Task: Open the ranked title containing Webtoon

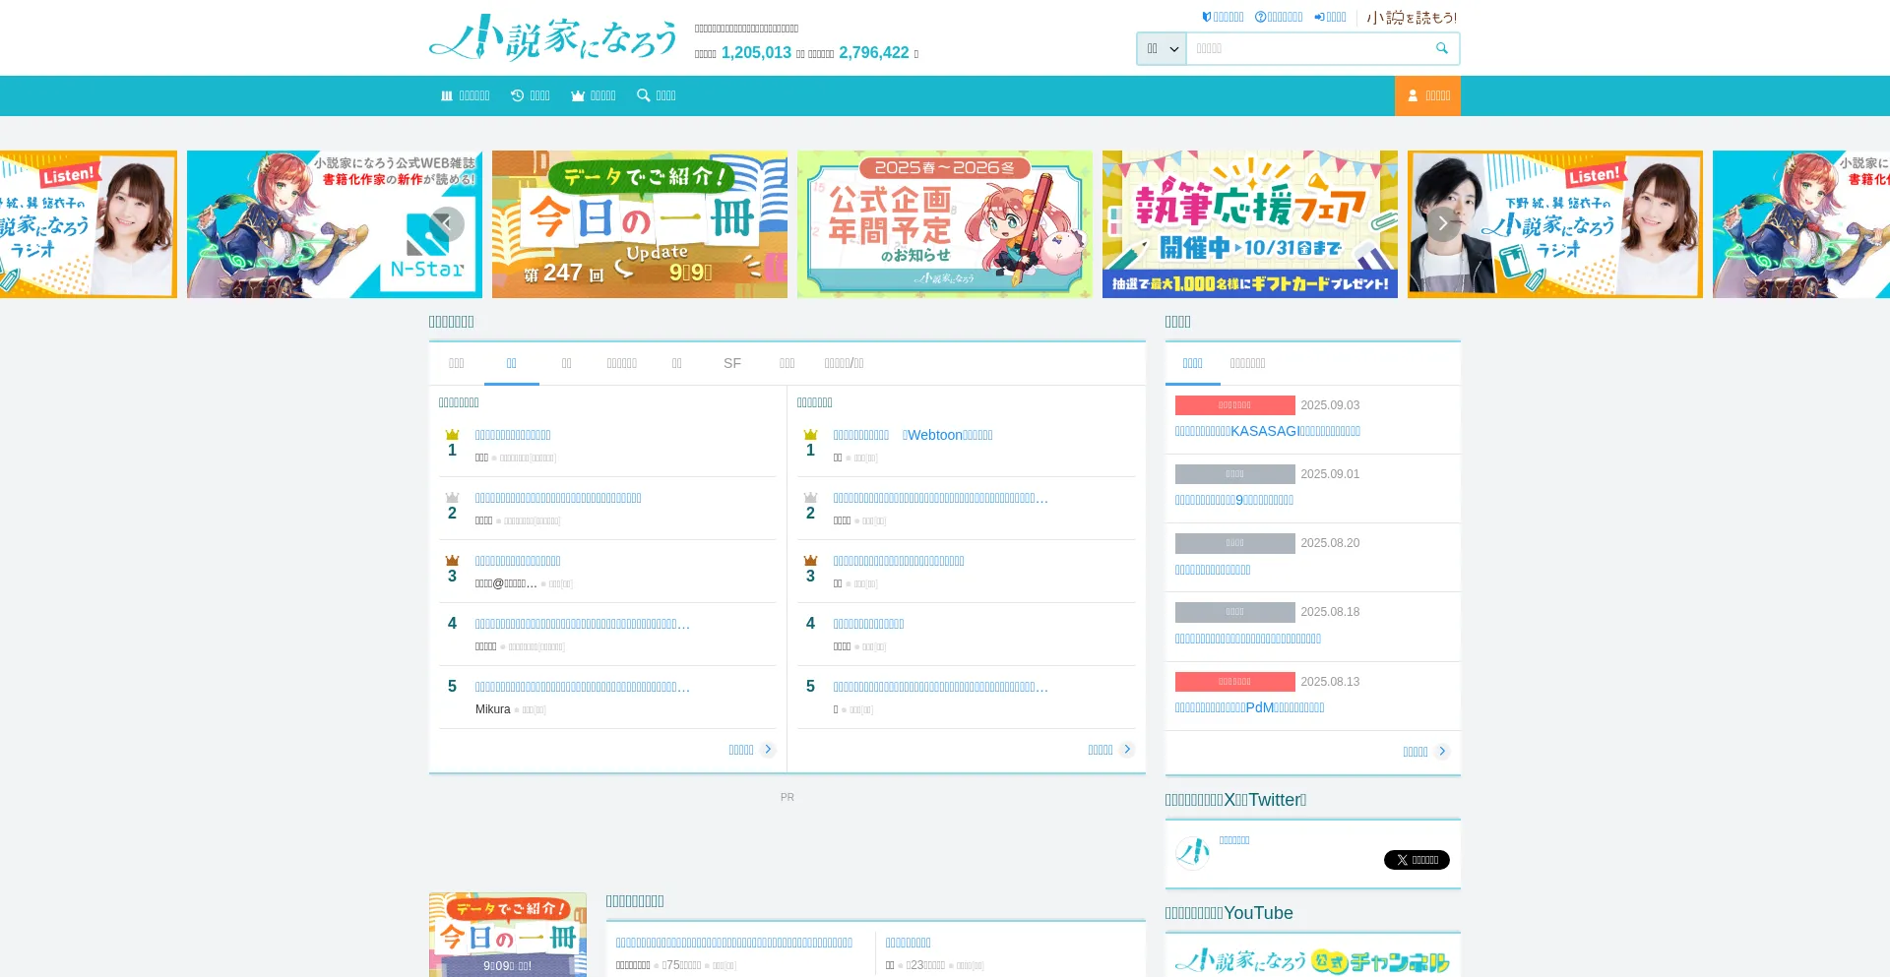Action: pos(913,435)
